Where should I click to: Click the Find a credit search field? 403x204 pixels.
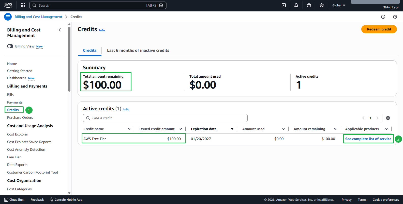pyautogui.click(x=165, y=118)
